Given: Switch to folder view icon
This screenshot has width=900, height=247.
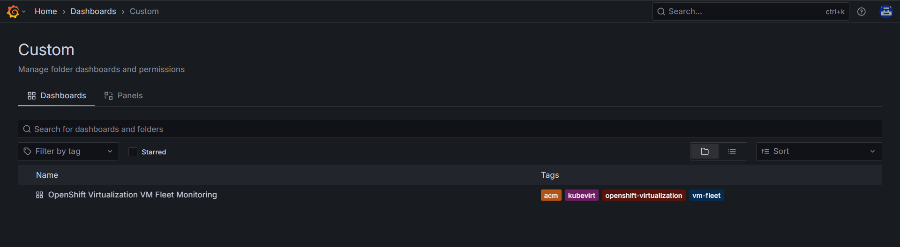Looking at the screenshot, I should coord(705,152).
